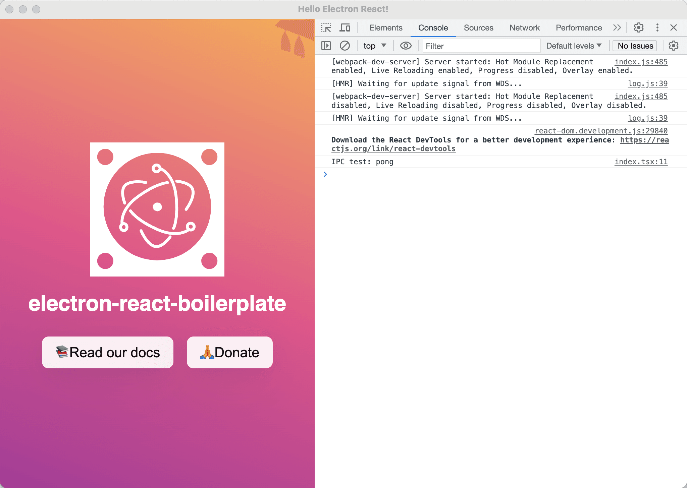The height and width of the screenshot is (488, 687).
Task: Toggle device toolbar mode
Action: click(x=345, y=27)
